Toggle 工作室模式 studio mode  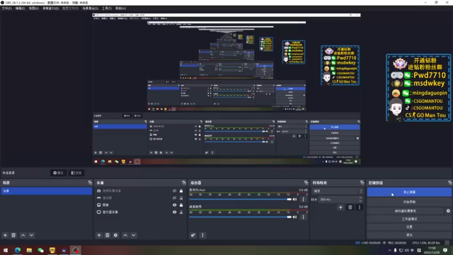pyautogui.click(x=409, y=219)
